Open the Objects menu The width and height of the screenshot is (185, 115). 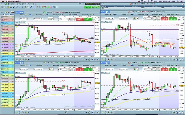click(x=24, y=4)
